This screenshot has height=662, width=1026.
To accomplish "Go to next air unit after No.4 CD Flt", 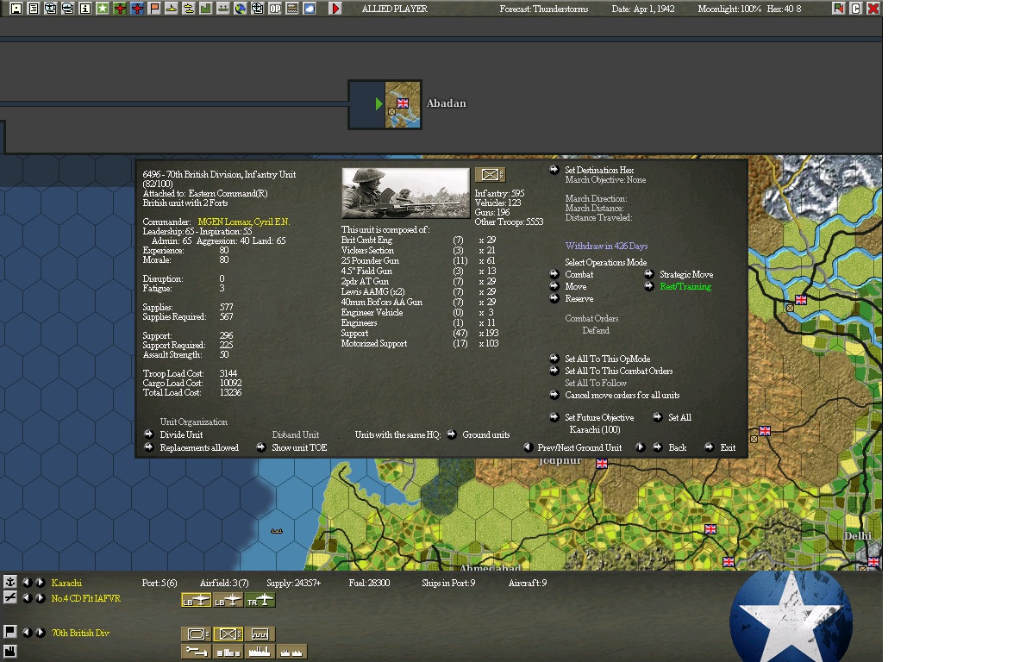I will [40, 598].
